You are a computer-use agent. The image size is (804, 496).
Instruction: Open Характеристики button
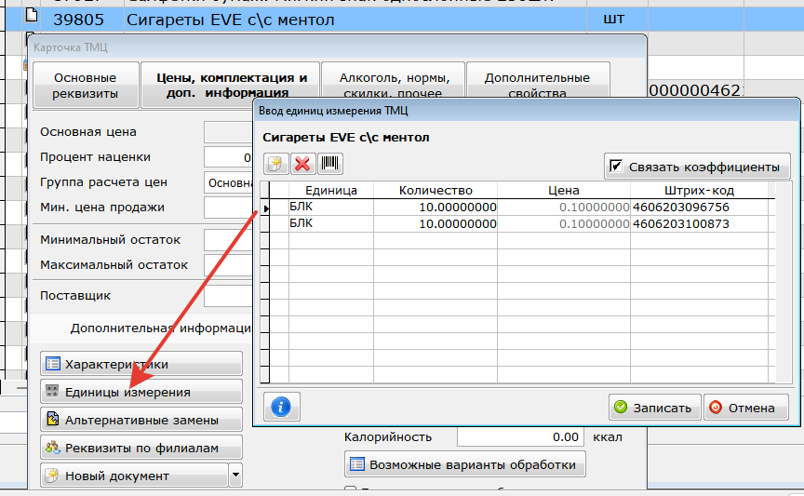141,364
